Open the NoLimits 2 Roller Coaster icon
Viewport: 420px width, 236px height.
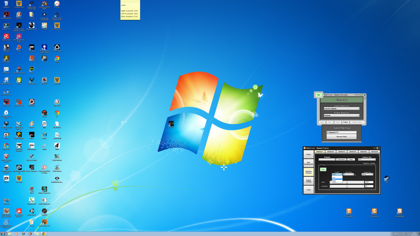tap(57, 16)
